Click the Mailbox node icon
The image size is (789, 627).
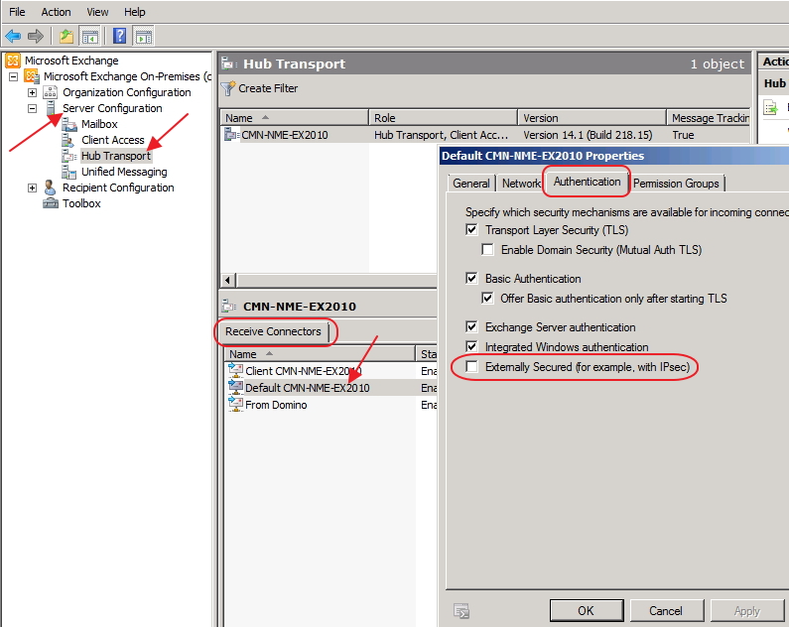click(x=69, y=124)
